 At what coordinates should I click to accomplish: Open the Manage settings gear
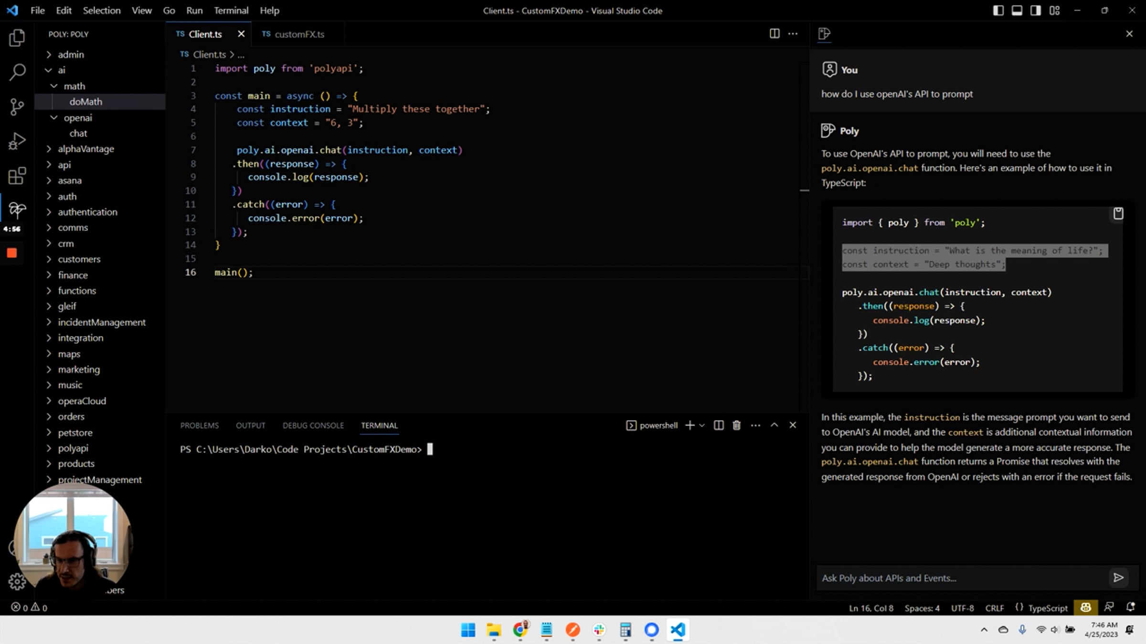(17, 582)
